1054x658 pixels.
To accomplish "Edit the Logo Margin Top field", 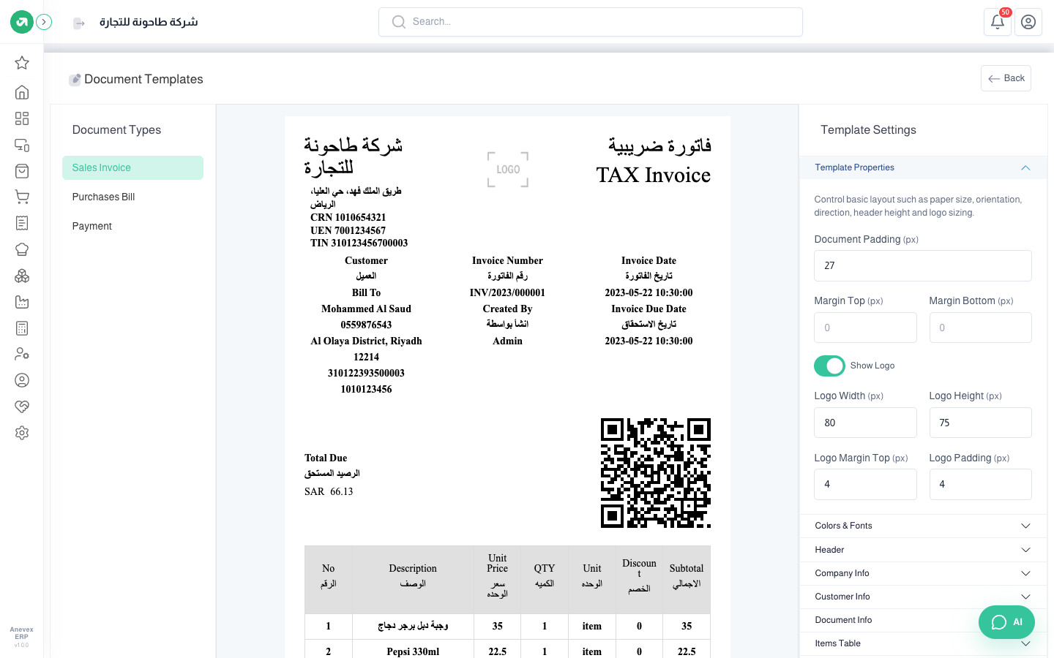I will (865, 484).
